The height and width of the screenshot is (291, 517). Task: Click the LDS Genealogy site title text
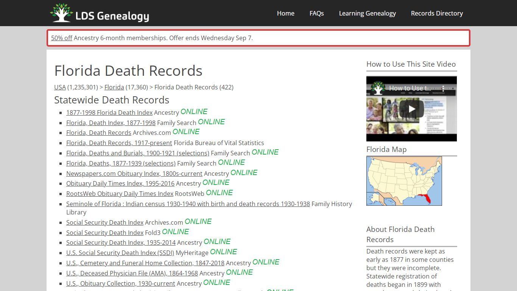(112, 16)
